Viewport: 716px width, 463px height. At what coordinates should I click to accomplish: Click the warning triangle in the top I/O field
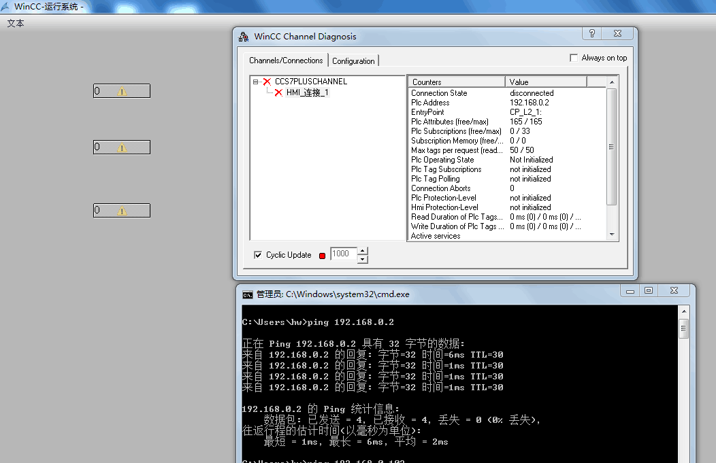click(x=121, y=91)
